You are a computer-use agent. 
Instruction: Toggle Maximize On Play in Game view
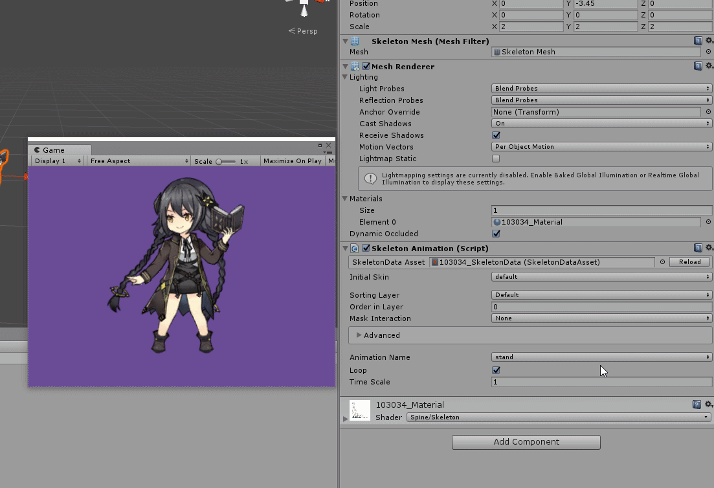(x=293, y=161)
